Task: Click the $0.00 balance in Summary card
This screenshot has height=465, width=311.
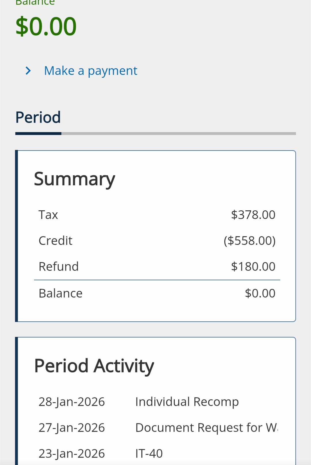Action: (x=260, y=294)
